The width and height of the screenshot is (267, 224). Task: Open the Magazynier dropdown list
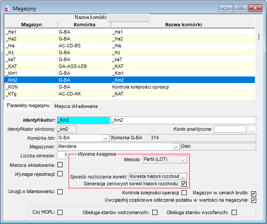tap(176, 147)
